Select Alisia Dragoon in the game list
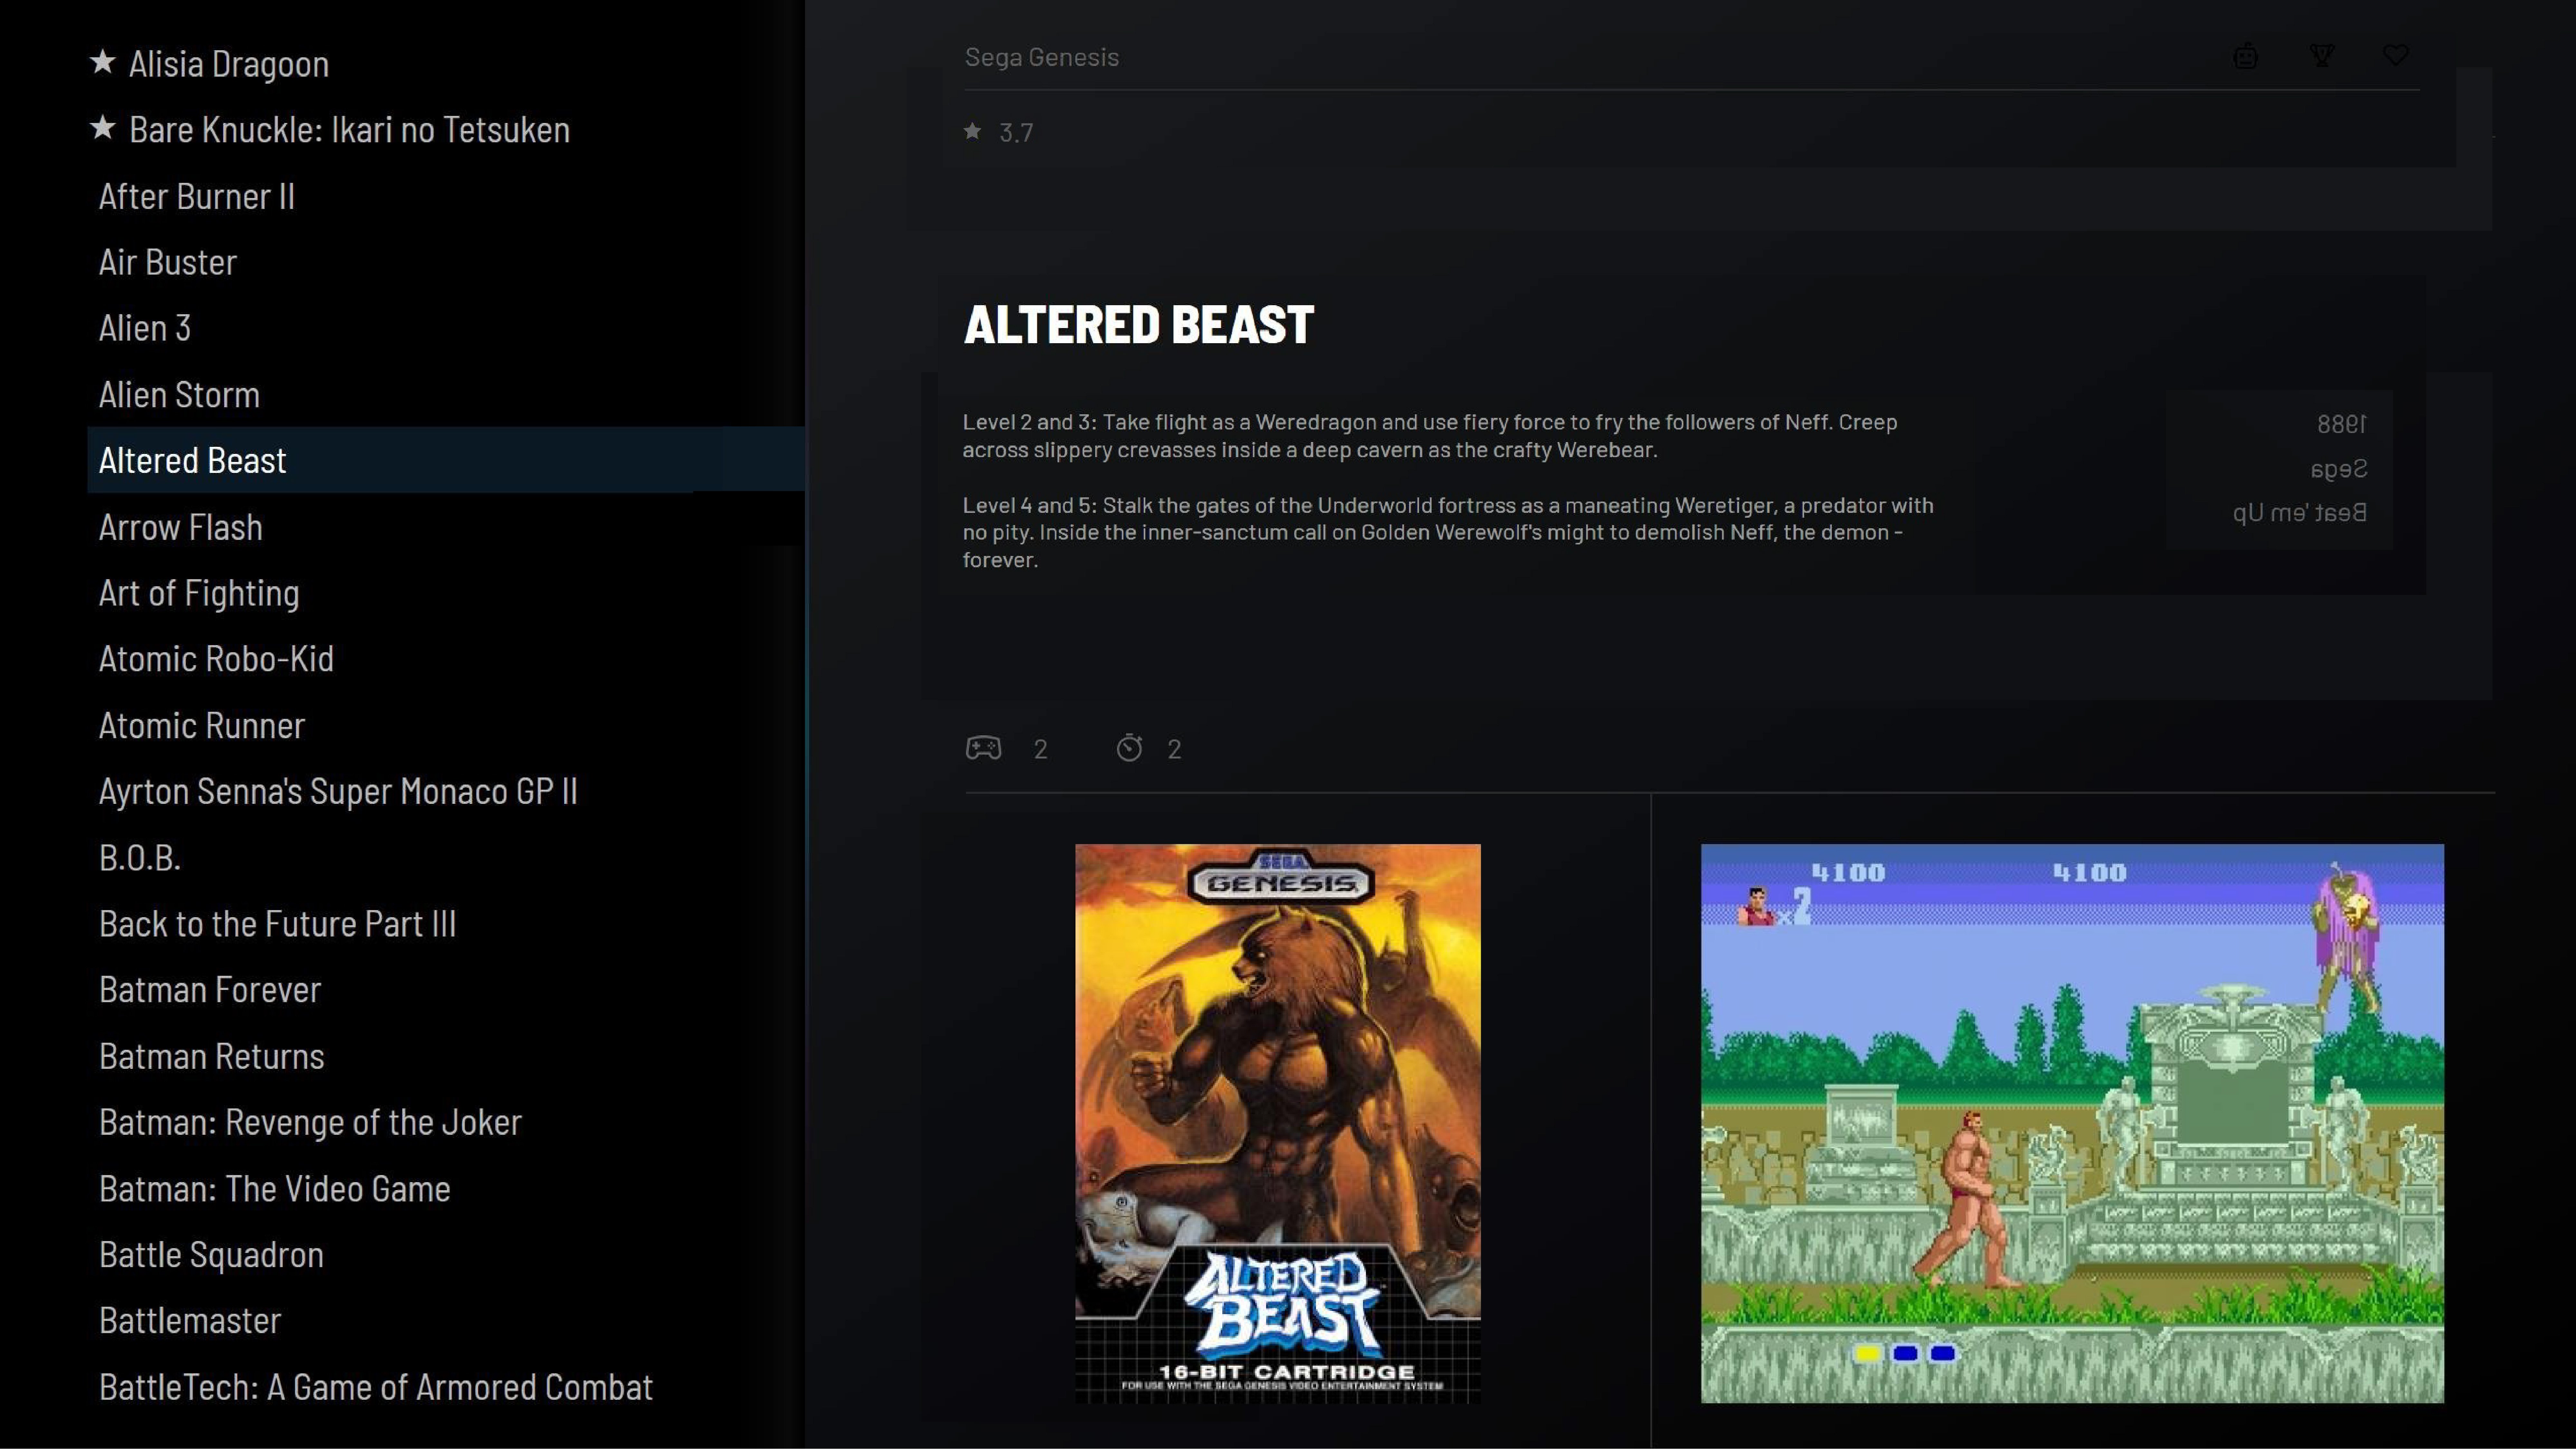The width and height of the screenshot is (2576, 1449). [x=229, y=64]
